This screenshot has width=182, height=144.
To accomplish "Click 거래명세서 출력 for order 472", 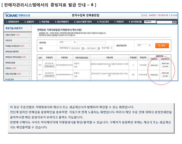I will pos(154,65).
